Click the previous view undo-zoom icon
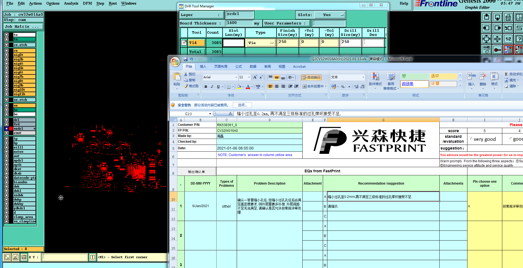 (x=508, y=28)
